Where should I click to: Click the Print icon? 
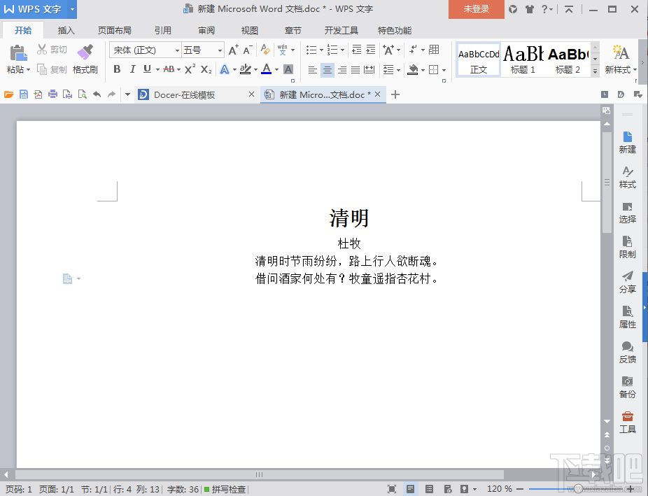click(x=52, y=94)
